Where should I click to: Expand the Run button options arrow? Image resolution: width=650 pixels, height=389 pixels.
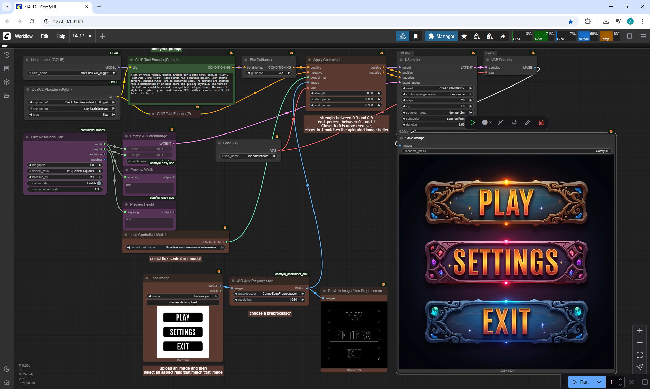click(599, 382)
